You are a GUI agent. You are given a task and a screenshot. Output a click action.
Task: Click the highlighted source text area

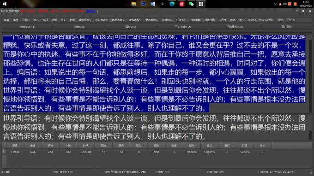click(154, 74)
